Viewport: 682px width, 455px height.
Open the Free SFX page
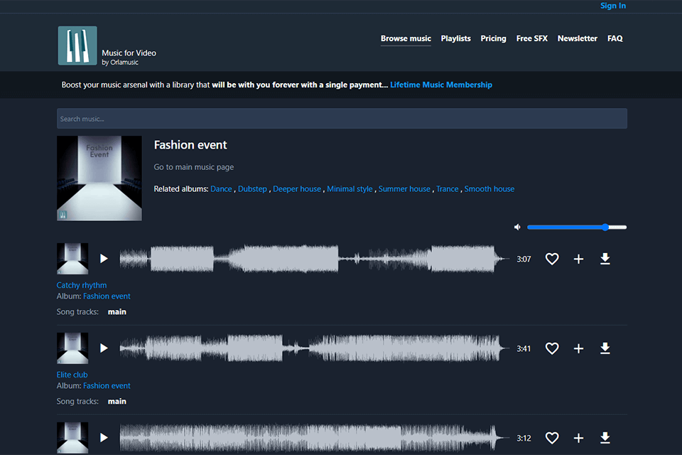point(531,38)
